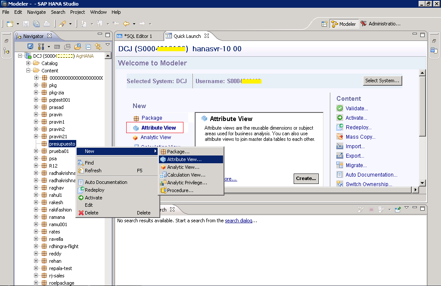This screenshot has height=286, width=441.
Task: Open SQL editor from Navigator toolbar
Action: 58,47
